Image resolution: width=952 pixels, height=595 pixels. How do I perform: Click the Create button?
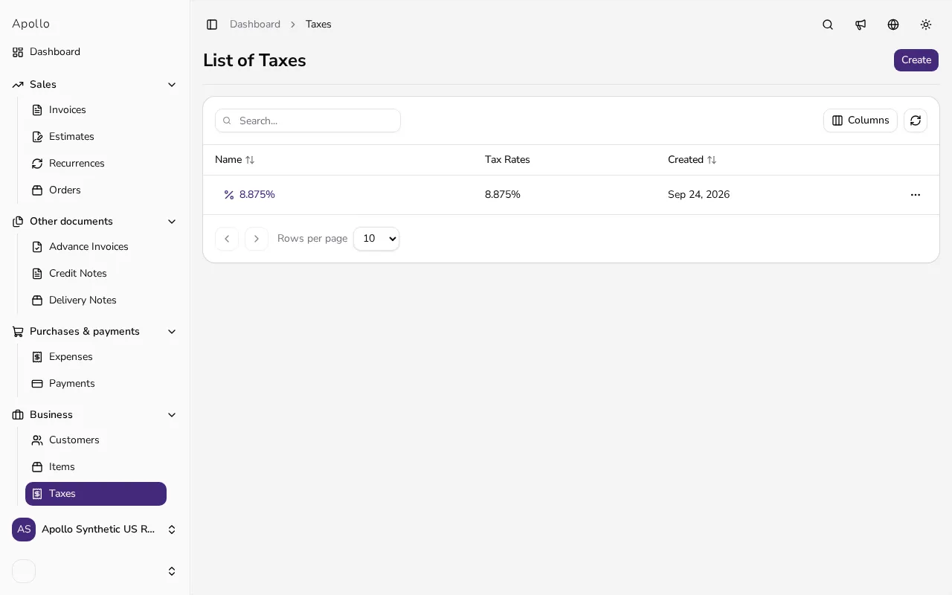[916, 60]
